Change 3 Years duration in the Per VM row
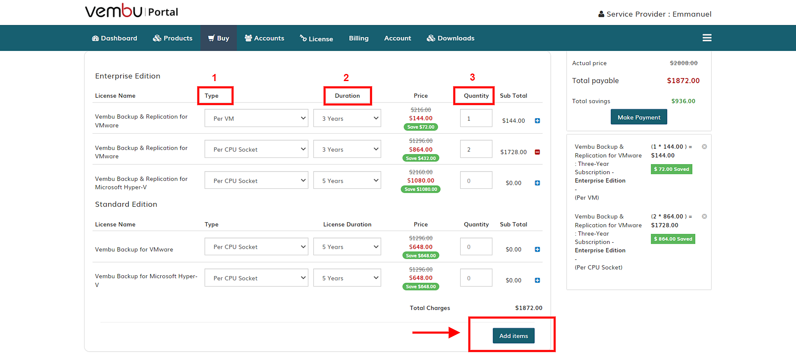This screenshot has width=796, height=356. [x=347, y=118]
